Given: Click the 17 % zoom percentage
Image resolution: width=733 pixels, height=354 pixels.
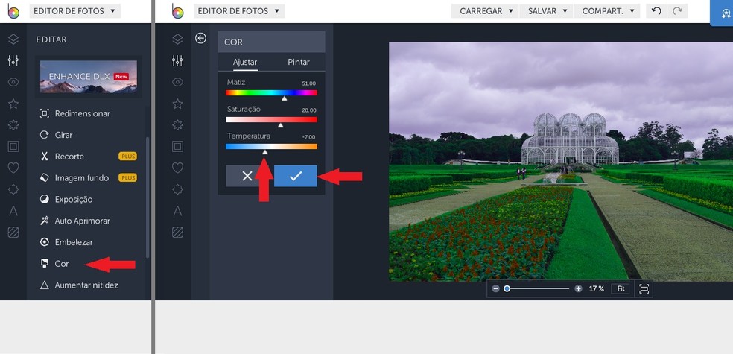Looking at the screenshot, I should pyautogui.click(x=596, y=289).
